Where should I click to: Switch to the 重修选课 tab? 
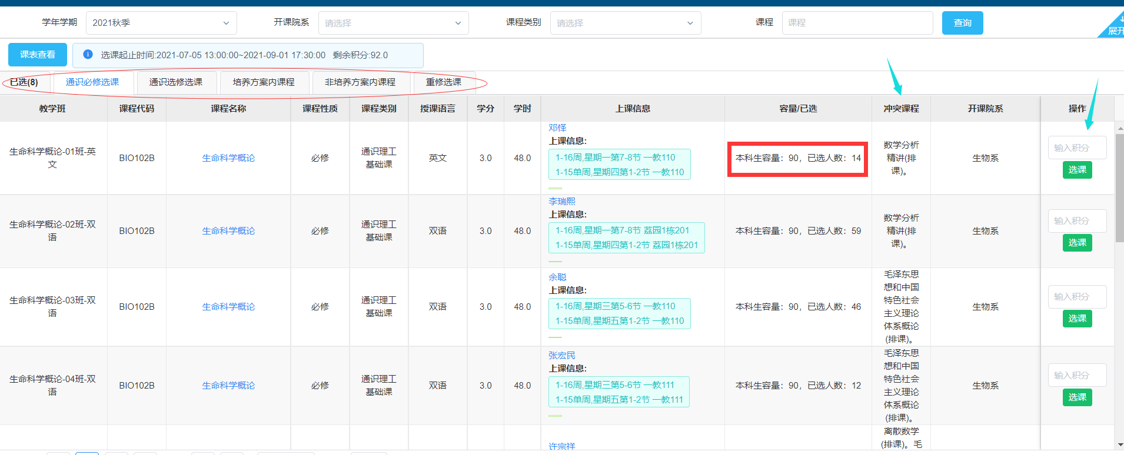click(x=443, y=82)
